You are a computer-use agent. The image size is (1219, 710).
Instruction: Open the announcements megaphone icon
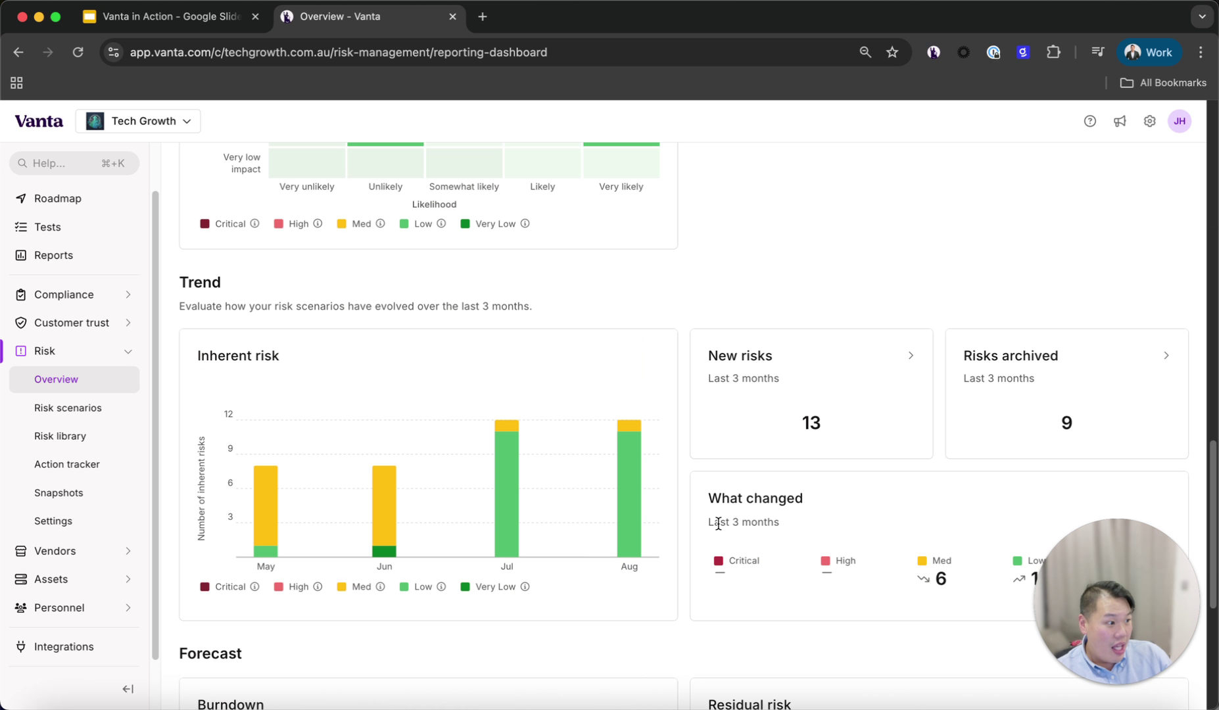(x=1119, y=121)
